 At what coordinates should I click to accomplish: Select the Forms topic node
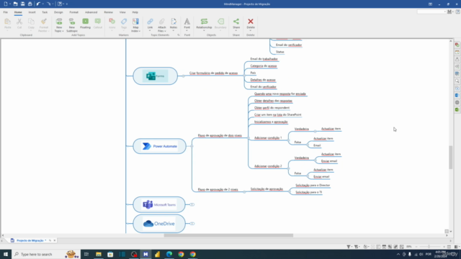[x=156, y=76]
